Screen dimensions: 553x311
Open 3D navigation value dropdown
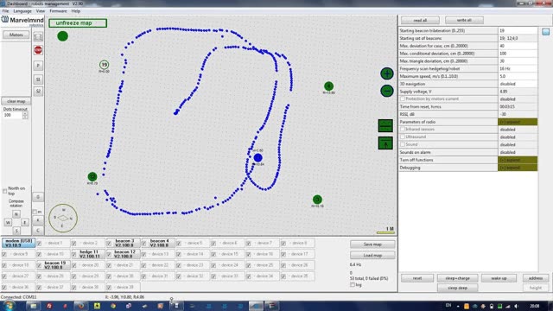click(518, 84)
